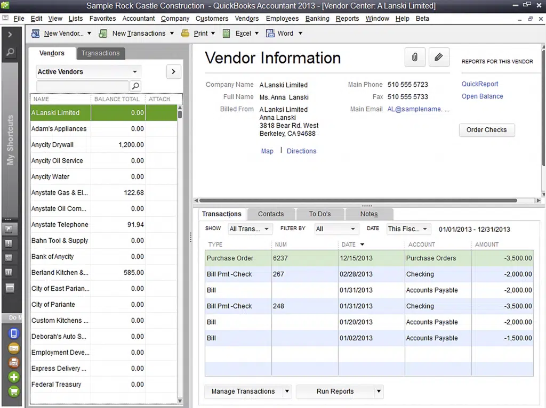546x408 pixels.
Task: Open the New Vendor toolbar menu
Action: pyautogui.click(x=61, y=34)
